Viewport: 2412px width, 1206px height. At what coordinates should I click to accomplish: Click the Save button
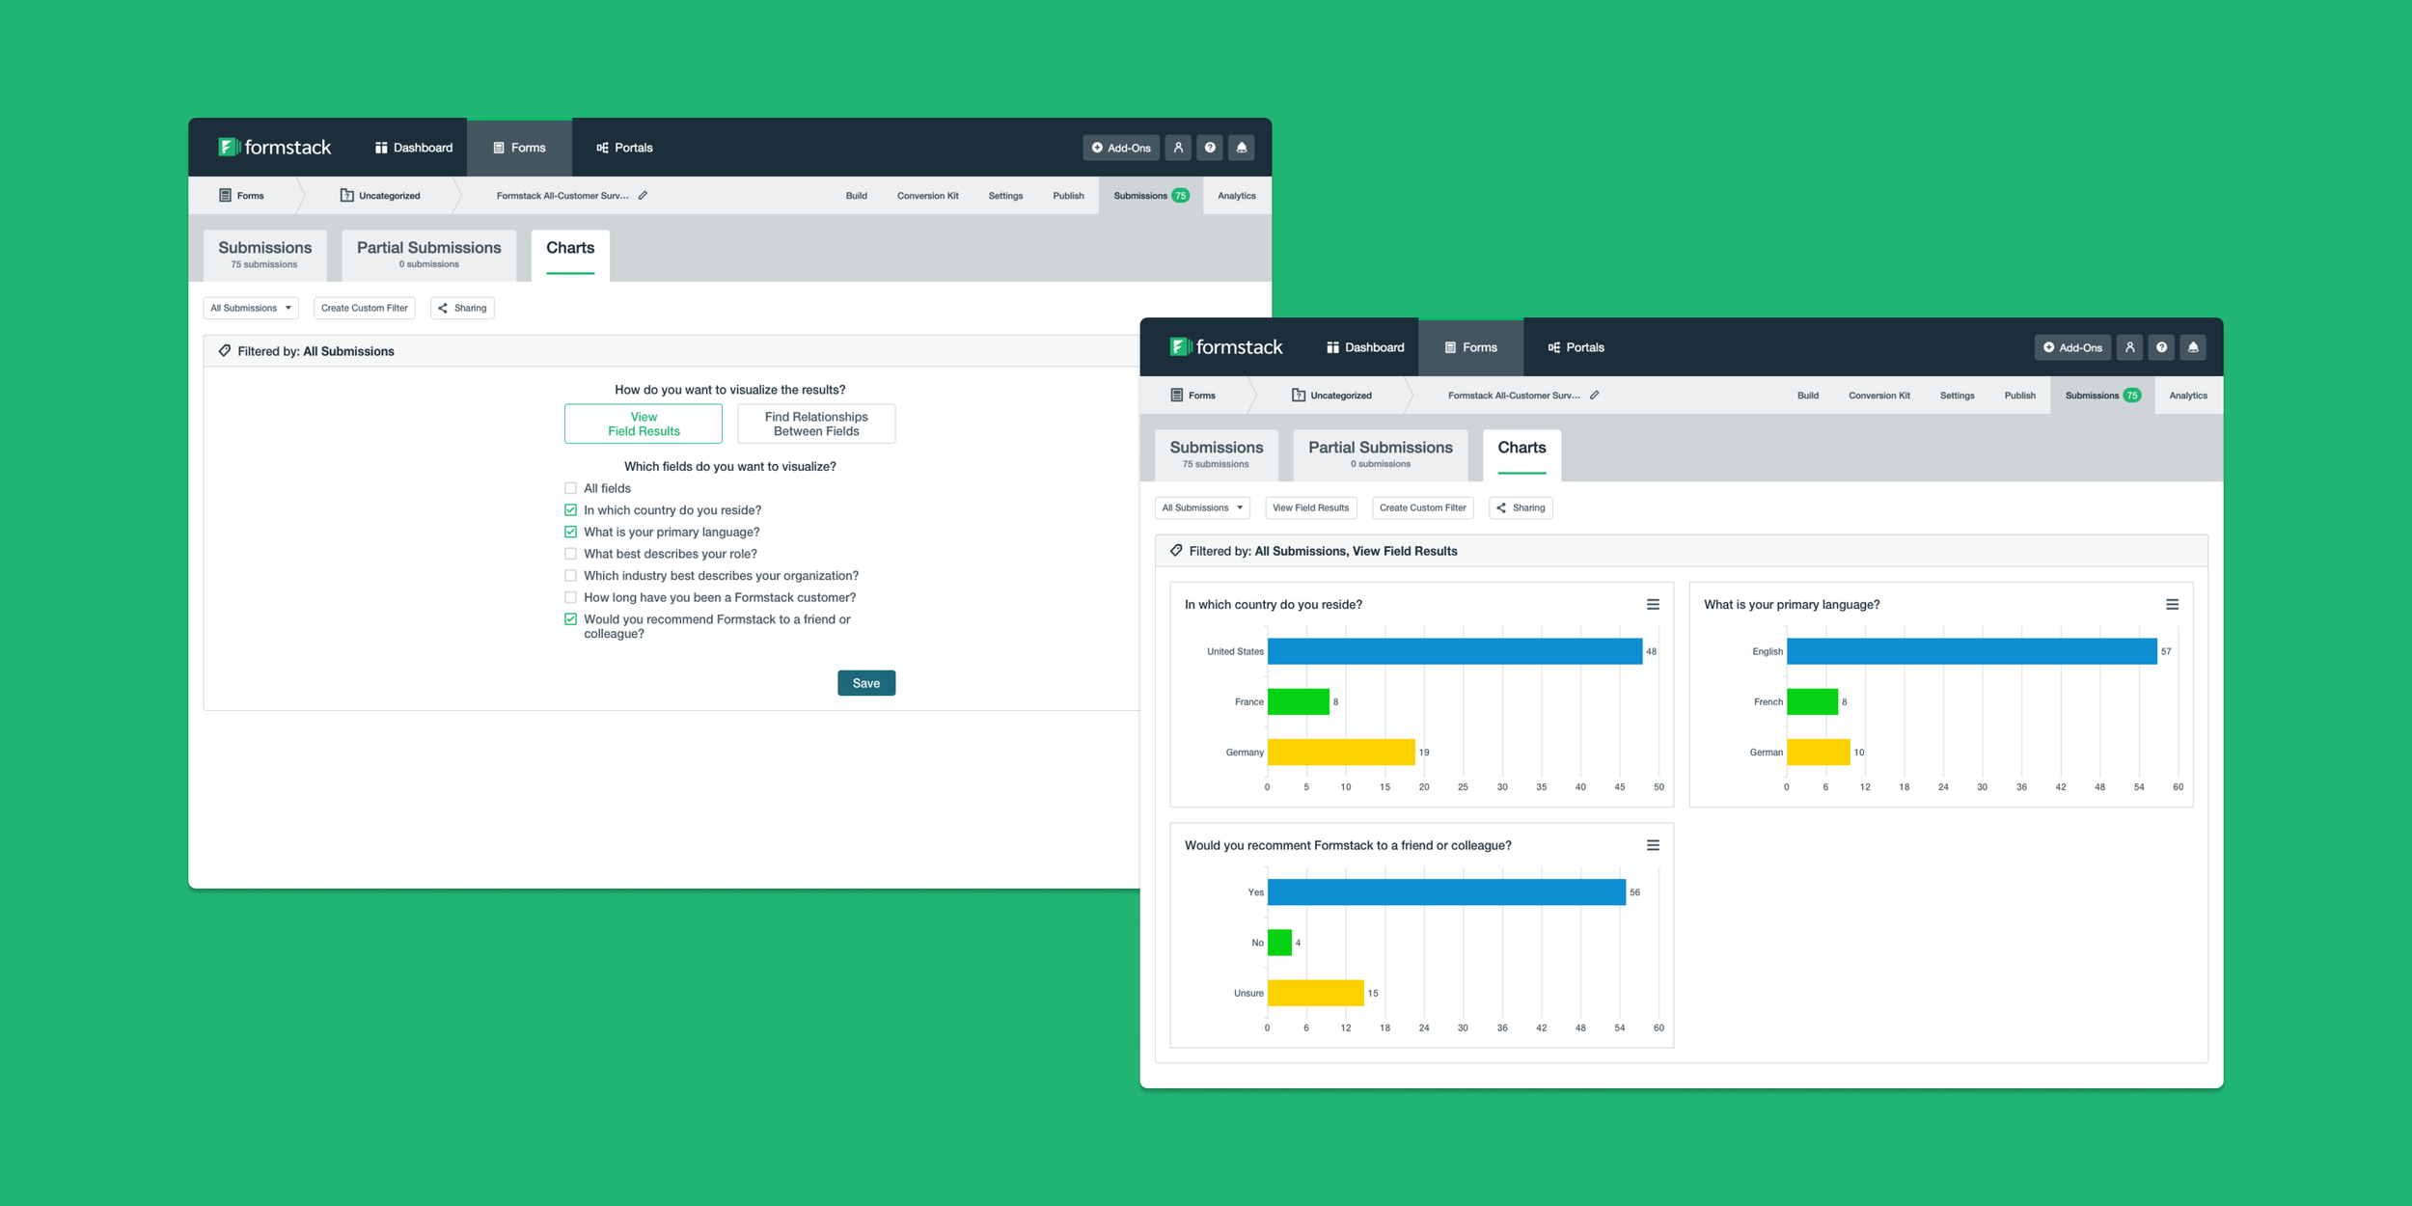[x=865, y=683]
